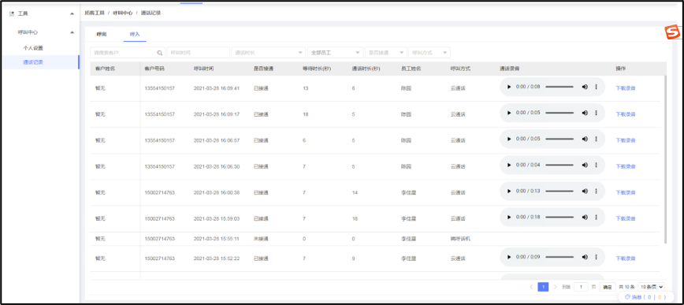Download recording for the 16:06:30 call
This screenshot has width=684, height=305.
[x=626, y=166]
